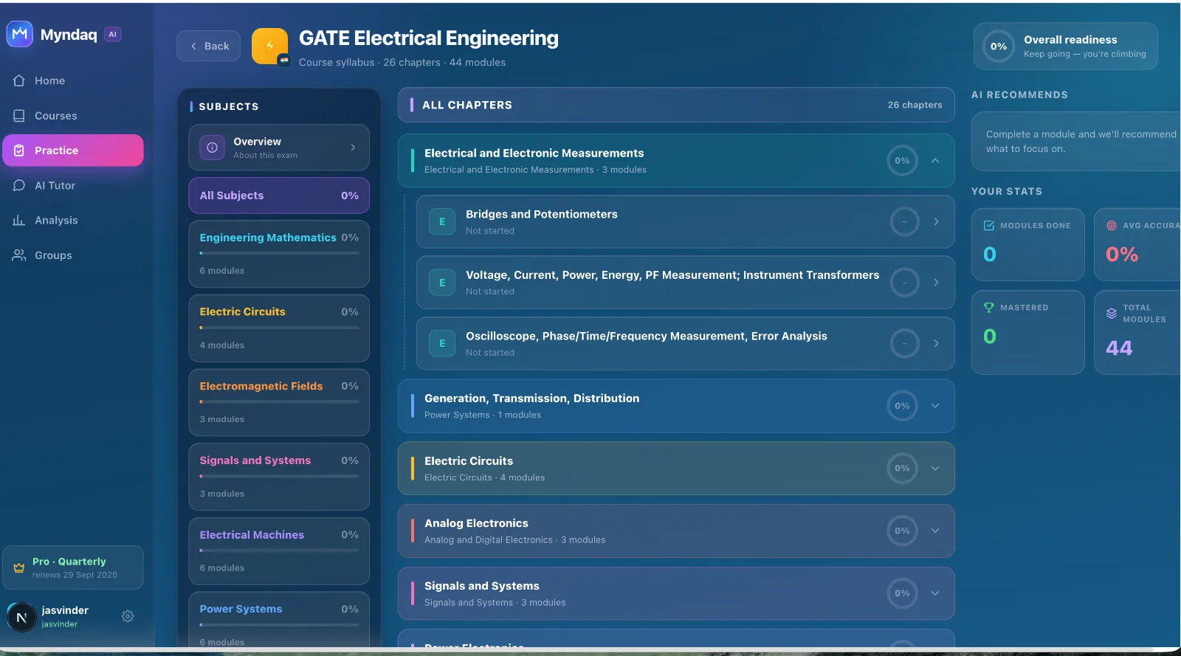Screen dimensions: 1181x656
Task: Click the jasvinder profile avatar
Action: pos(21,618)
